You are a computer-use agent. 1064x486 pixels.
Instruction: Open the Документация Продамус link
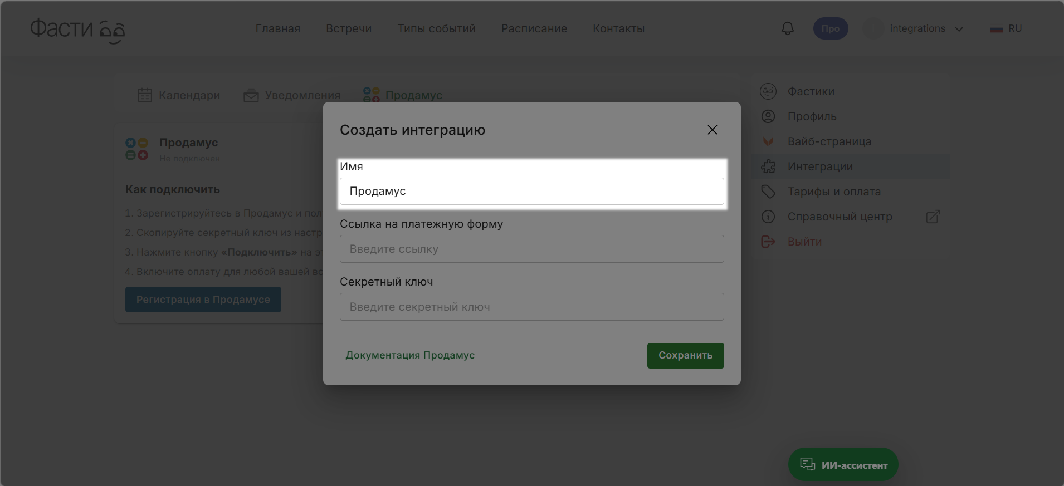pos(410,355)
